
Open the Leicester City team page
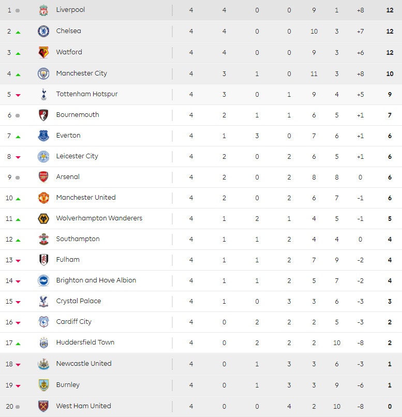(x=77, y=156)
